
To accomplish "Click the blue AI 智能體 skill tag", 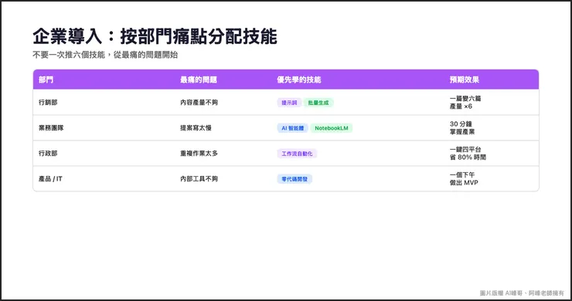I will [292, 128].
